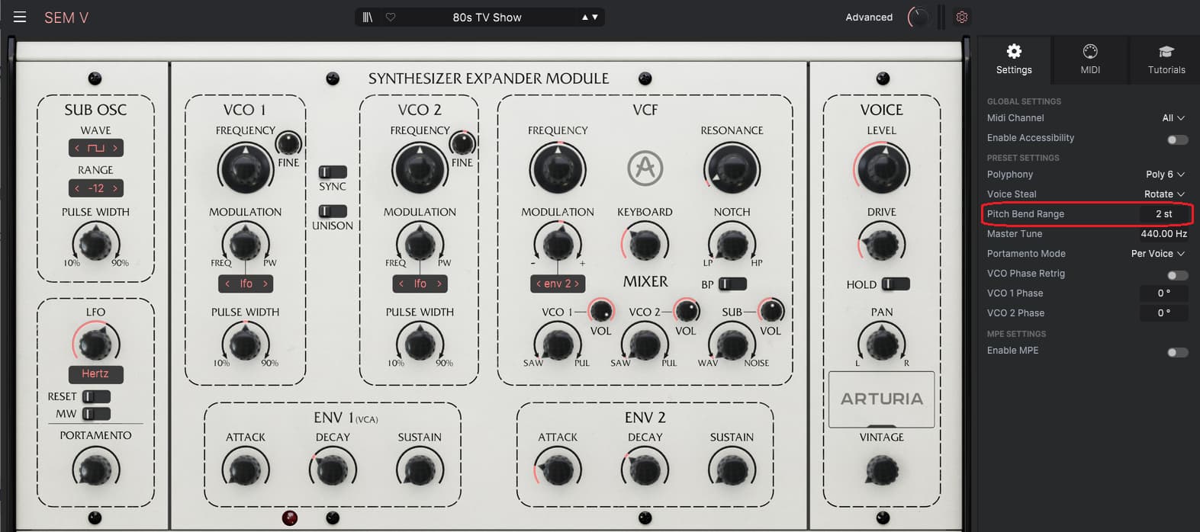Toggle the SYNC switch
The image size is (1200, 532).
coord(332,172)
